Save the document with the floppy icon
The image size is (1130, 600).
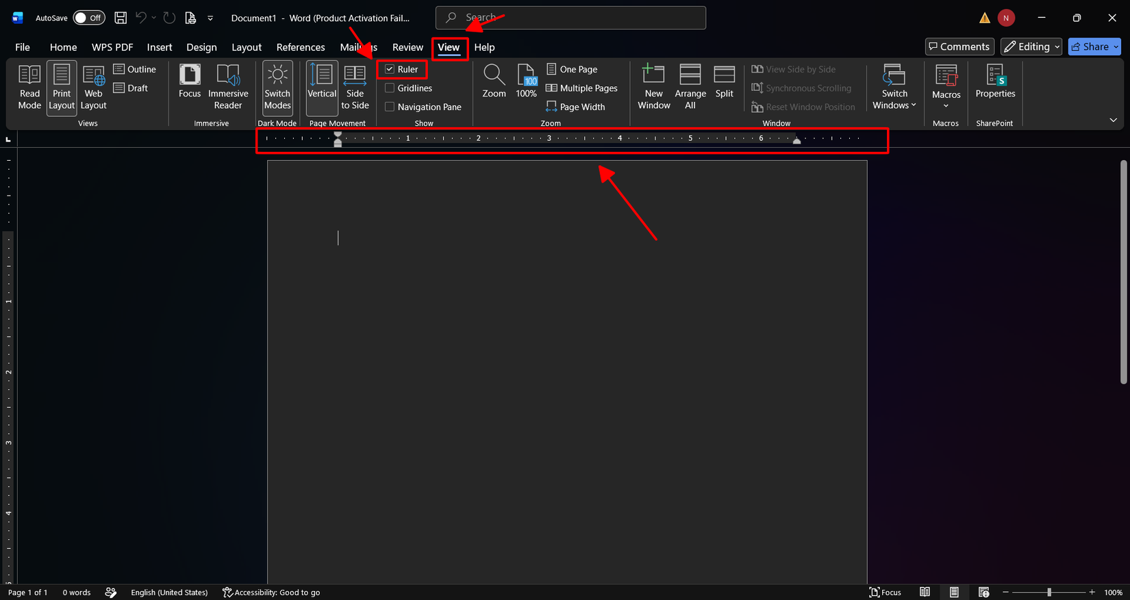pos(121,18)
